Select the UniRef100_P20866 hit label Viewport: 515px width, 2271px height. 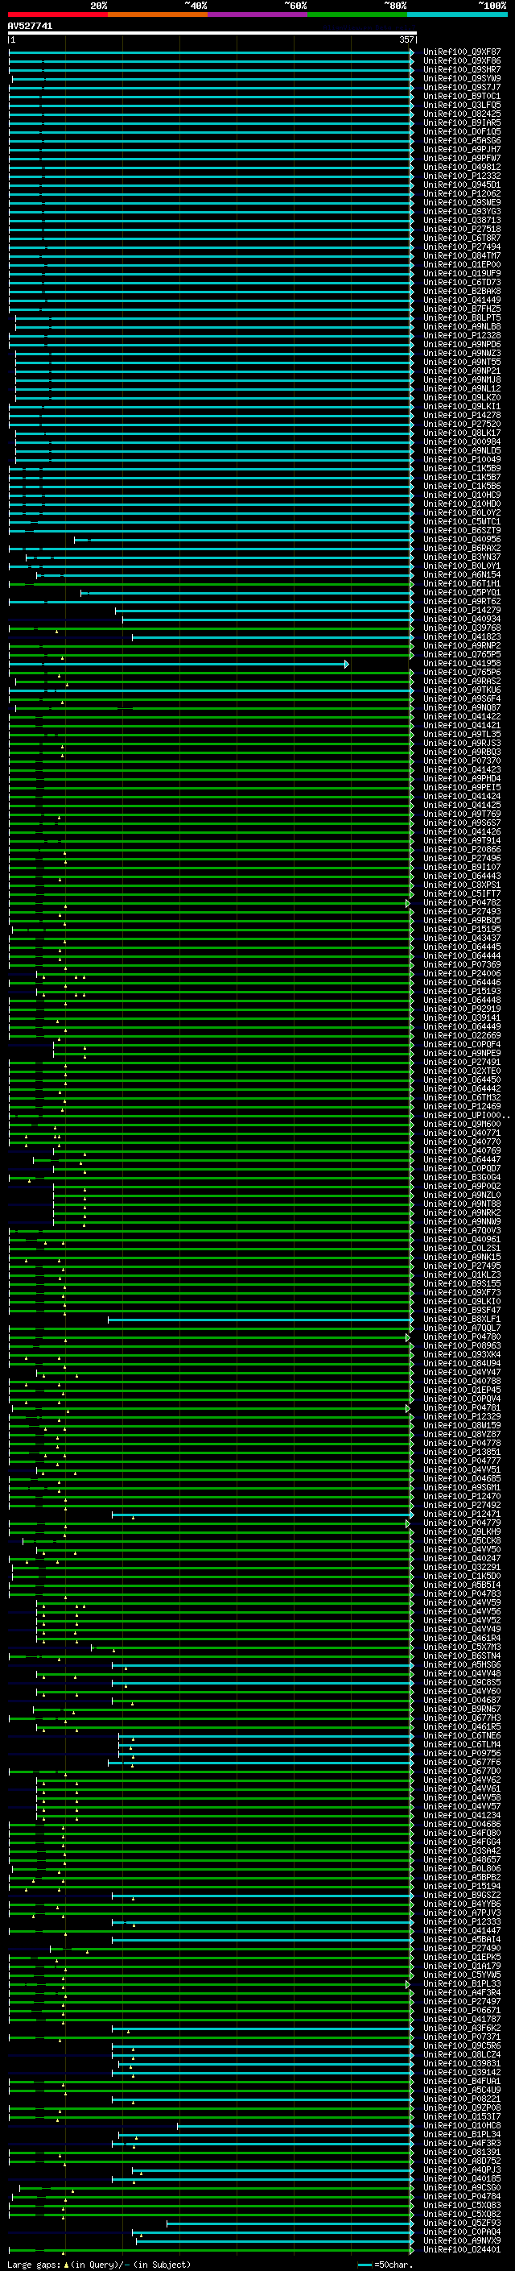tap(462, 850)
